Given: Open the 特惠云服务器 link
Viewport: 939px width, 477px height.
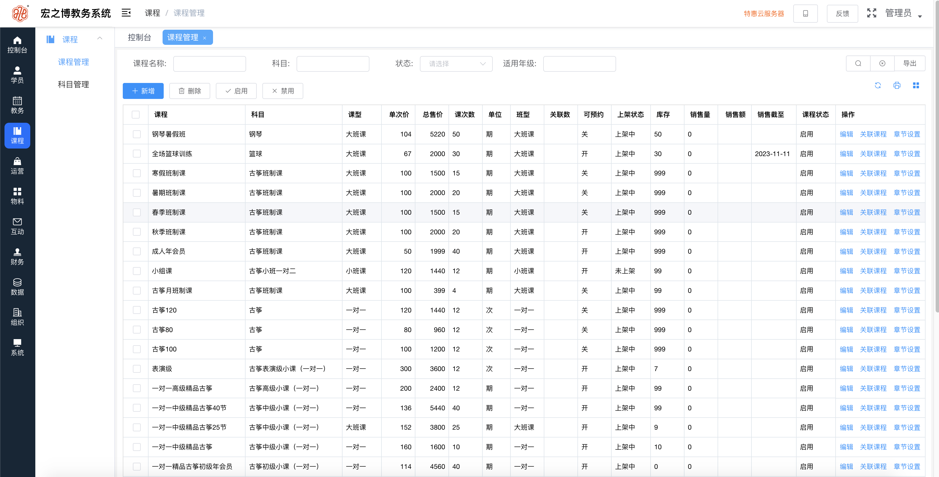Looking at the screenshot, I should pos(764,13).
